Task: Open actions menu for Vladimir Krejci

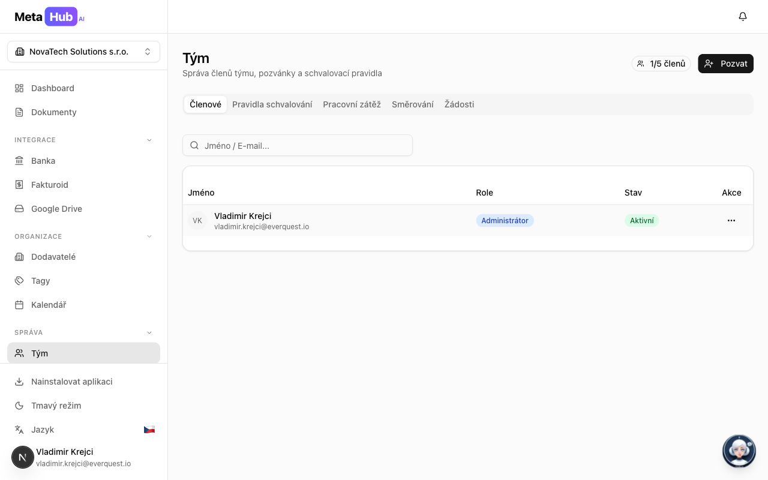Action: tap(731, 220)
